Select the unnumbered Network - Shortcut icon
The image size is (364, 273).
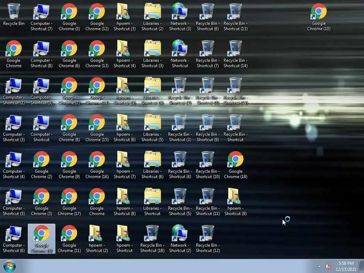(x=180, y=54)
